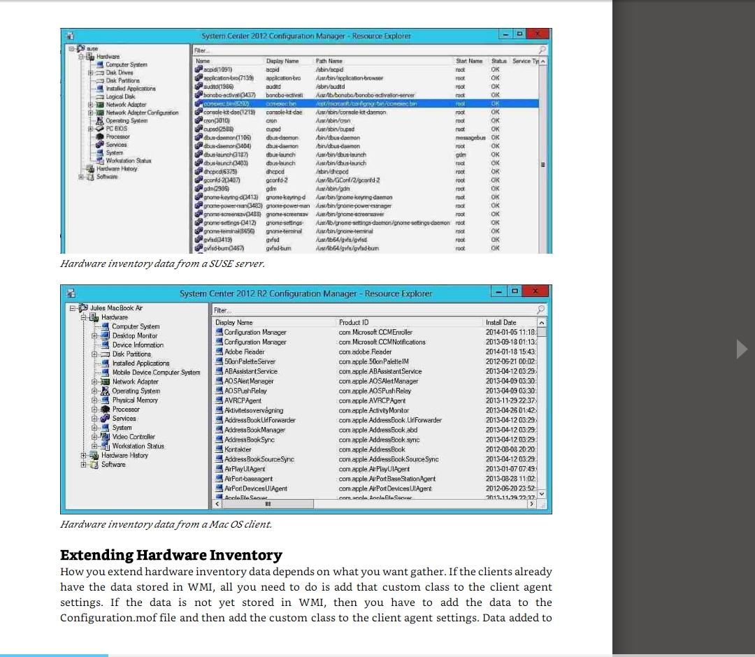755x657 pixels.
Task: Click the search magnifier in MacBook filter bar
Action: pyautogui.click(x=540, y=309)
